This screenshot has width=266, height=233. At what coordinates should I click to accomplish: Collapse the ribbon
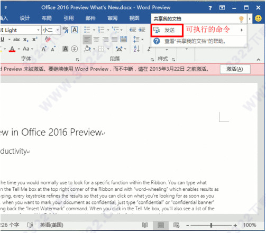point(259,60)
